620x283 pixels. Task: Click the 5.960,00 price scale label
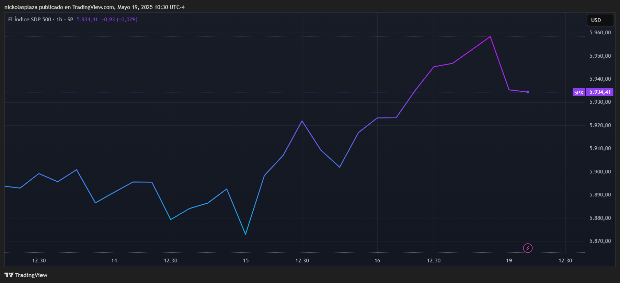pos(600,33)
